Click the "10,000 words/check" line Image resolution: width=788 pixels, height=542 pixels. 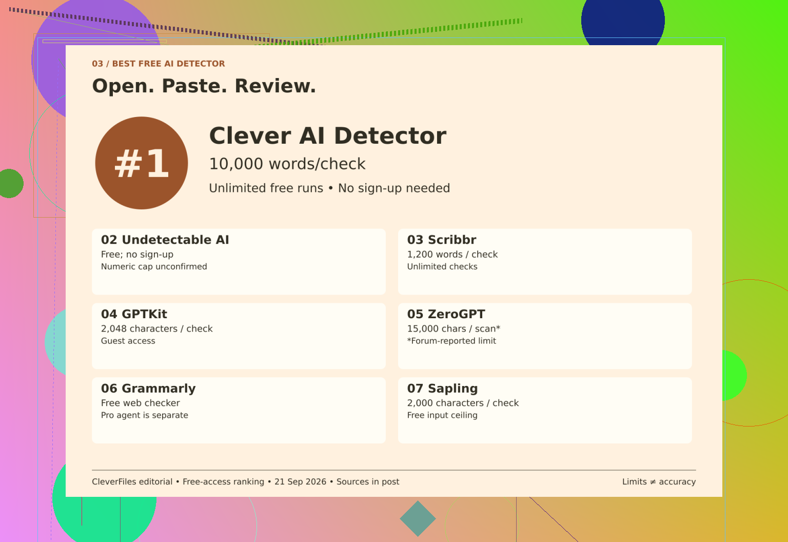tap(287, 164)
